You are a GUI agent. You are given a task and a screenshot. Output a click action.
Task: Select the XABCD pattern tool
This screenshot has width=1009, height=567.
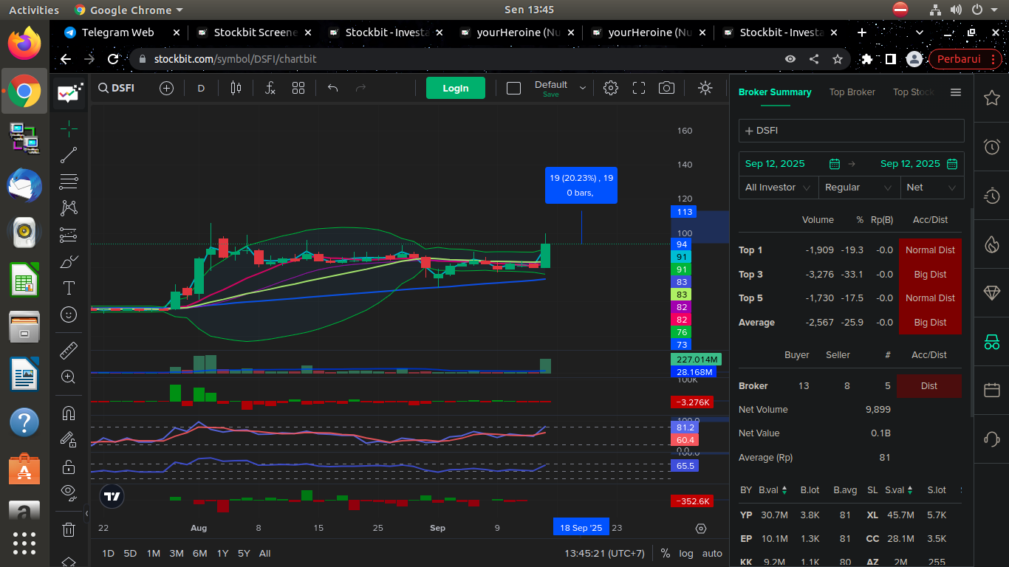coord(69,208)
